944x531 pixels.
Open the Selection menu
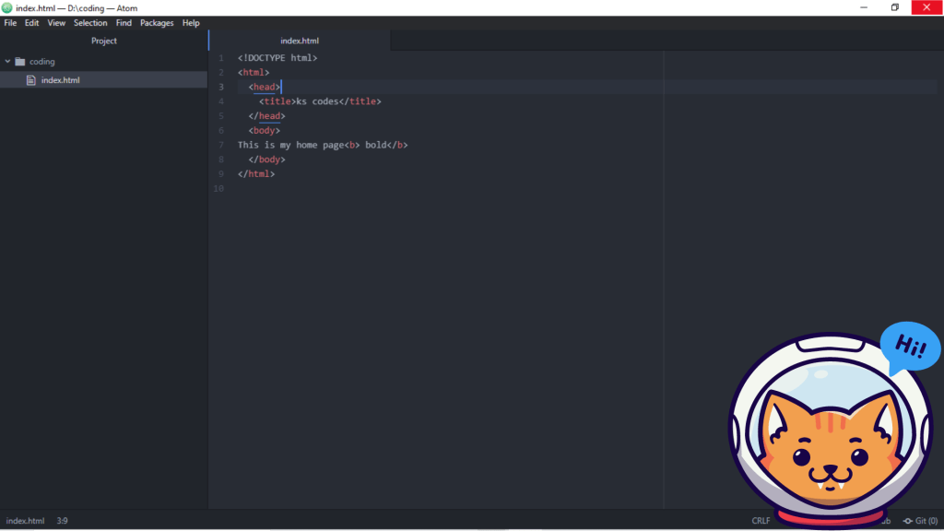[x=90, y=23]
